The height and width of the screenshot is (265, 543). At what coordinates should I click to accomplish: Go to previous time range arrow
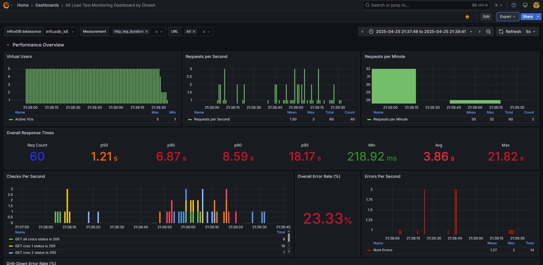(362, 32)
